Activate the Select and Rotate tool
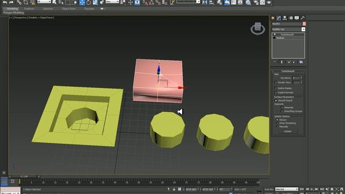This screenshot has width=345, height=194. pyautogui.click(x=88, y=2)
